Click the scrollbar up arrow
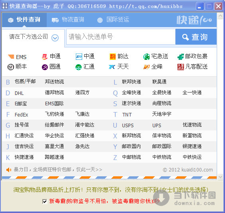Image resolution: width=225 pixels, height=213 pixels. click(220, 16)
